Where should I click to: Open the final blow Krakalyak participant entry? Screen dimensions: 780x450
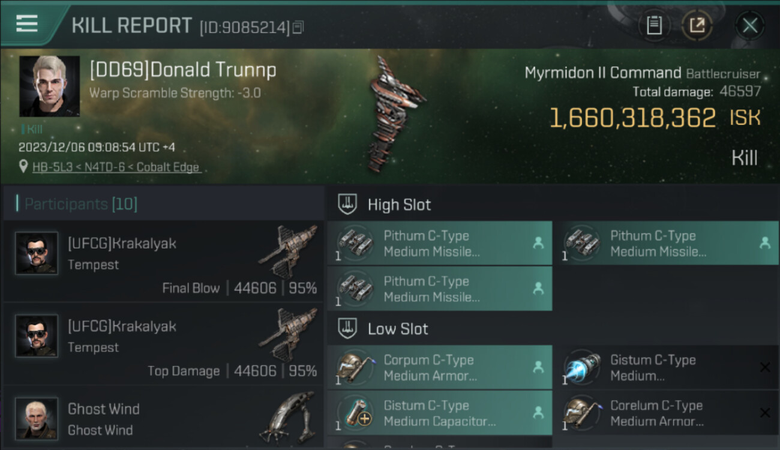163,261
